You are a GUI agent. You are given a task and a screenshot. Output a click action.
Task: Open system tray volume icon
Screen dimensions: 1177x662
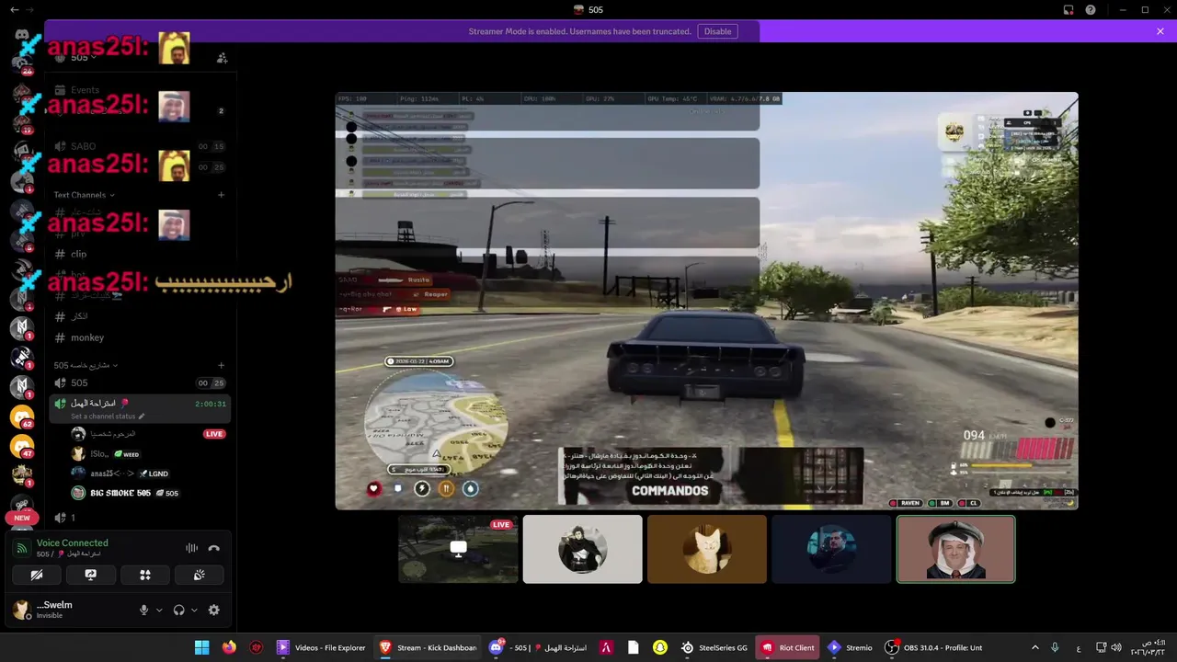1116,647
